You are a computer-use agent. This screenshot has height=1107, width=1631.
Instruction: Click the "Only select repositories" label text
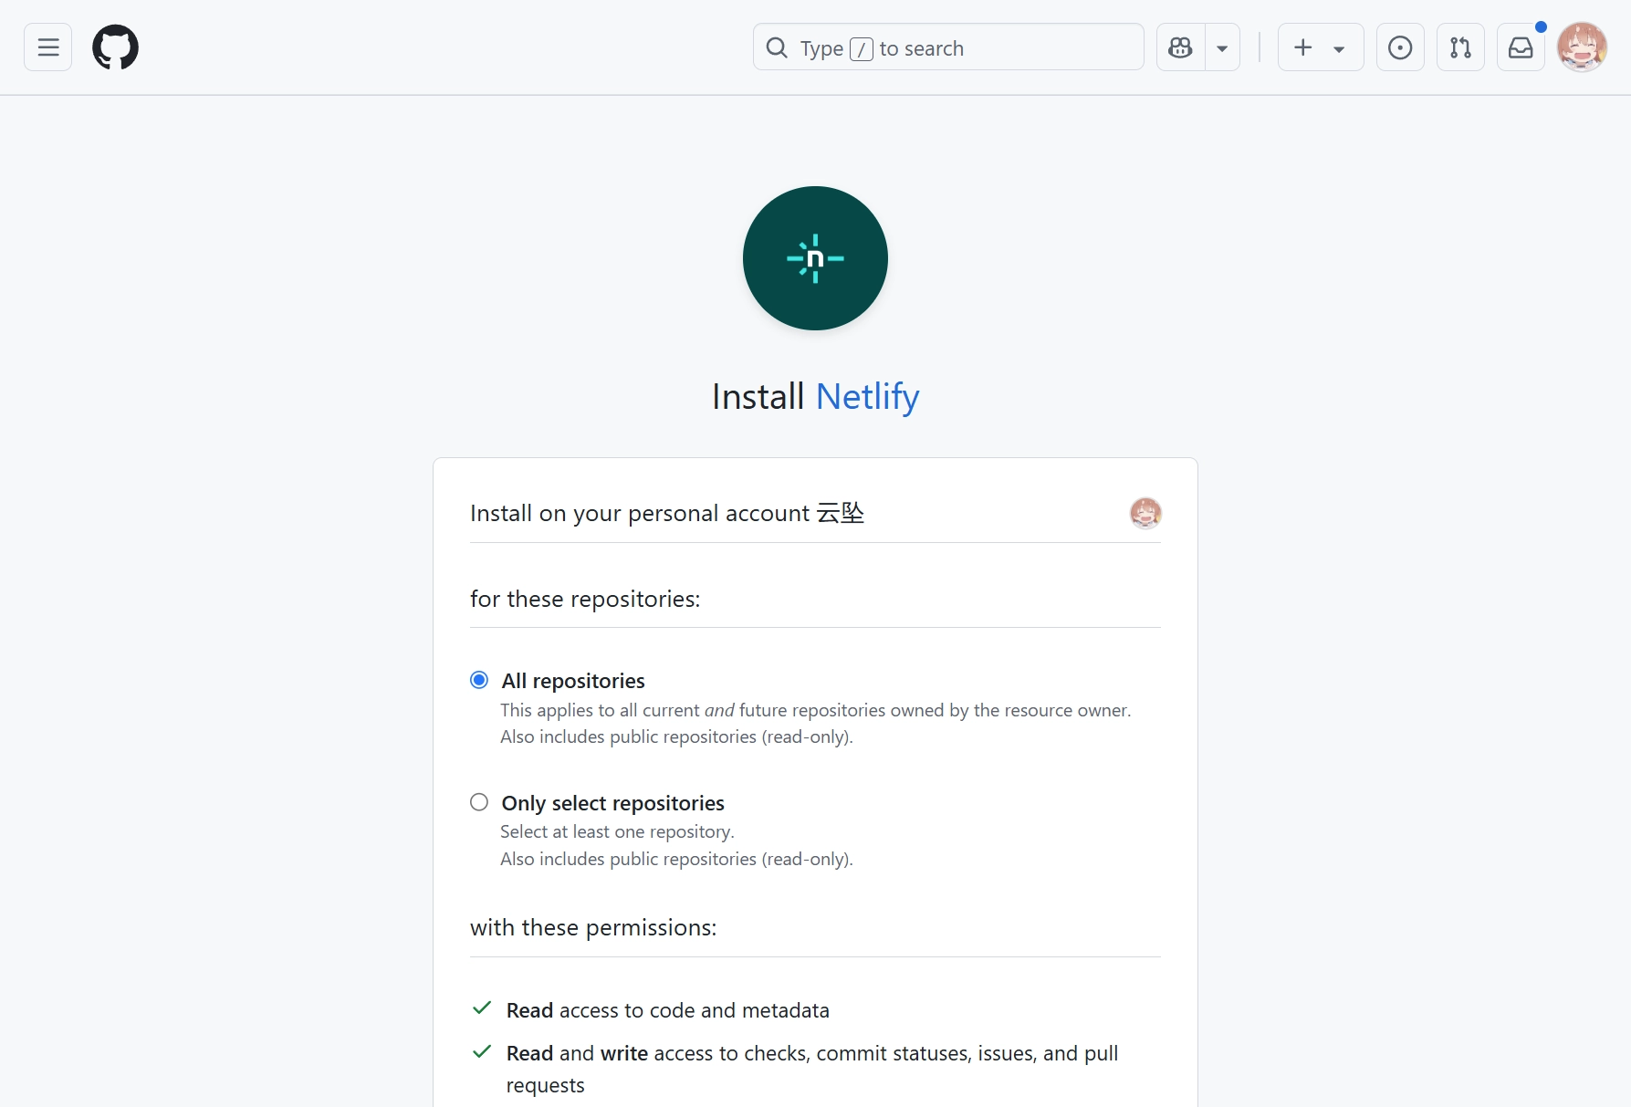612,803
